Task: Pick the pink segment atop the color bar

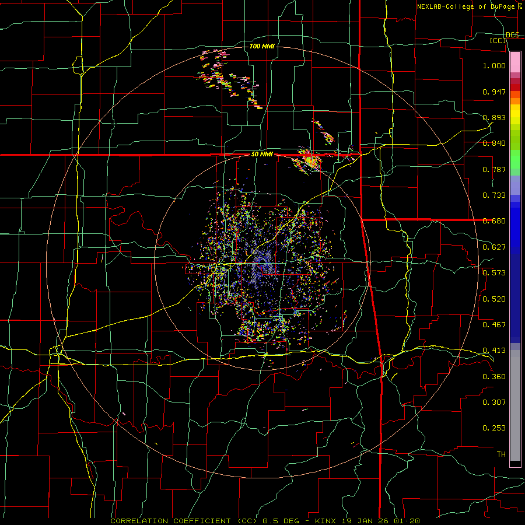Action: (x=515, y=62)
